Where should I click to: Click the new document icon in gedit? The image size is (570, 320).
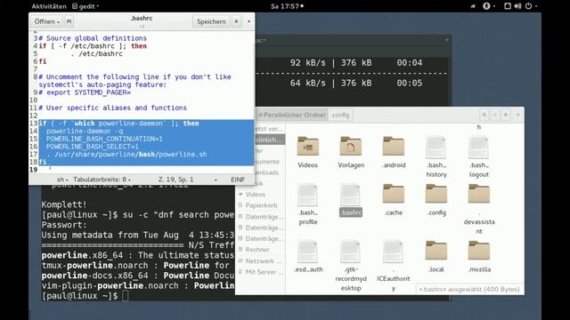pos(69,21)
